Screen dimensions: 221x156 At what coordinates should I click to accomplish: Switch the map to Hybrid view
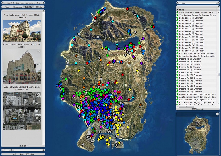coord(39,7)
